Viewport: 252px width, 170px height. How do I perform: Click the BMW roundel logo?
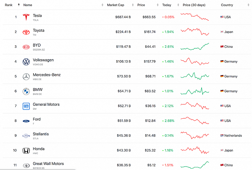tap(26, 91)
